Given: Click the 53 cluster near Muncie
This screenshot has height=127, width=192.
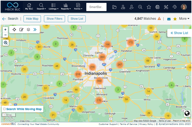Looking at the screenshot, I should [x=151, y=28].
